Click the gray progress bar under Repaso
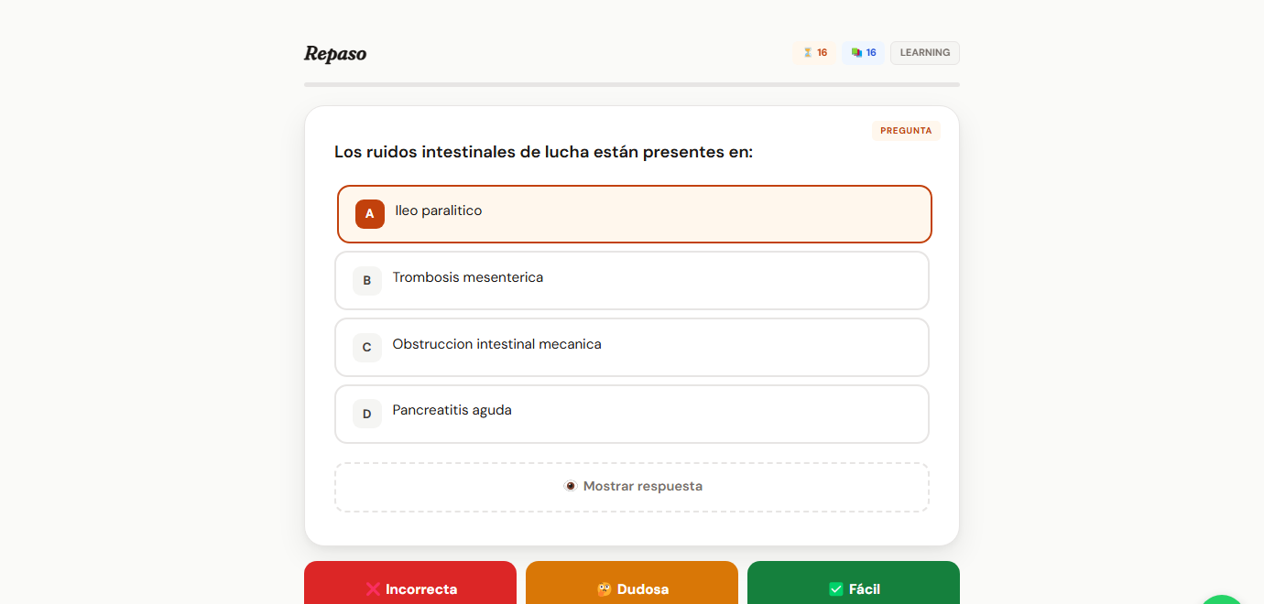The image size is (1264, 604). [632, 84]
